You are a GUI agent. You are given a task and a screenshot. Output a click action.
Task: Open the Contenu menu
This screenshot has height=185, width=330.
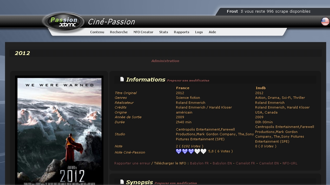(x=97, y=32)
